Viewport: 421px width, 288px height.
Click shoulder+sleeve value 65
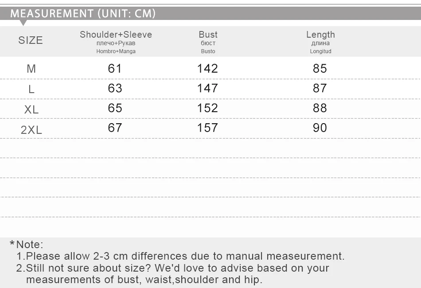pyautogui.click(x=115, y=108)
